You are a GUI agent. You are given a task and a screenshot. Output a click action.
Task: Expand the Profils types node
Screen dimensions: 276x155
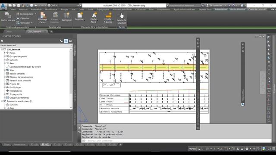click(5, 87)
